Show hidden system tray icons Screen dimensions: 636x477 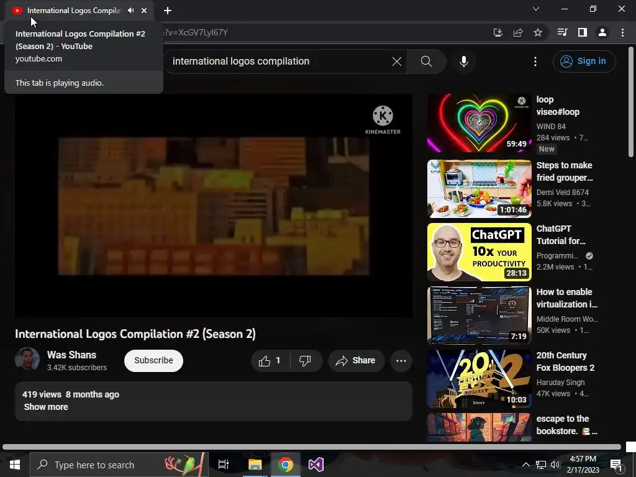coord(525,465)
